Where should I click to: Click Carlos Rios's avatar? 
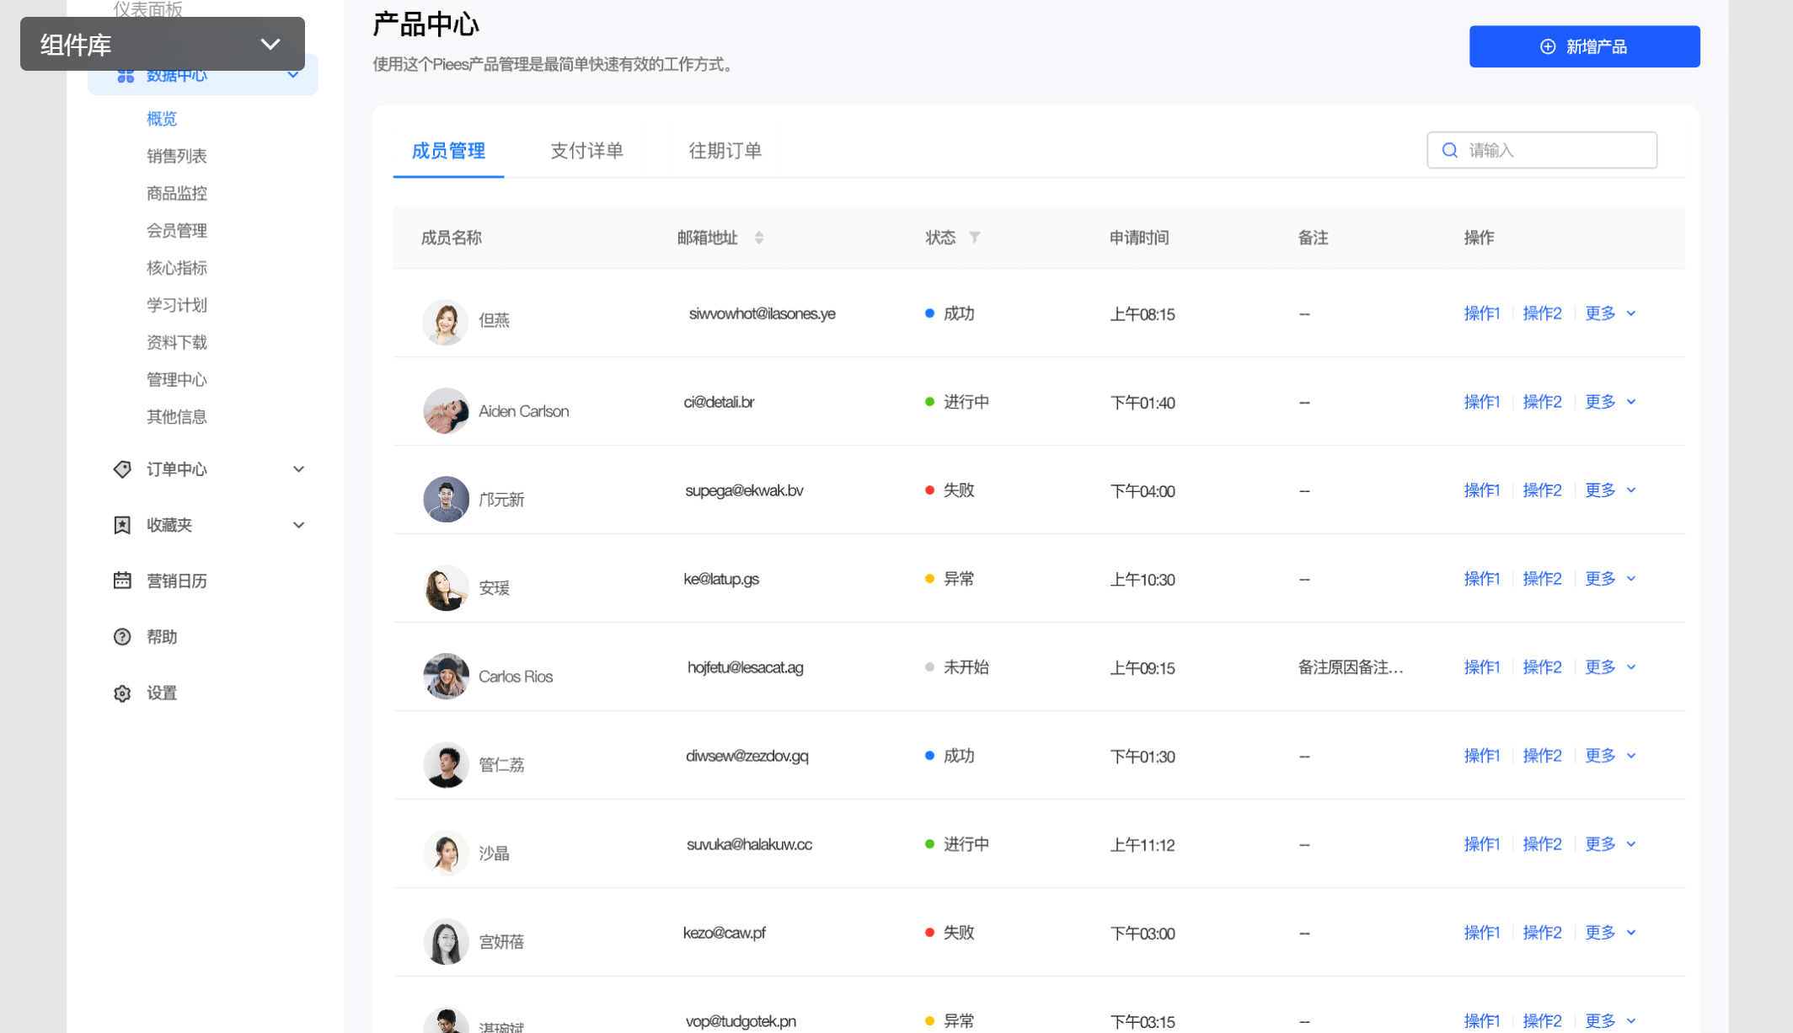coord(446,676)
